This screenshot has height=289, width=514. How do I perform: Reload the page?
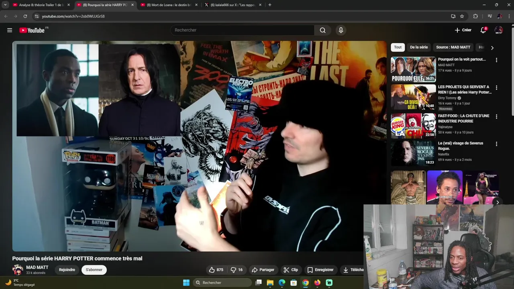tap(25, 16)
